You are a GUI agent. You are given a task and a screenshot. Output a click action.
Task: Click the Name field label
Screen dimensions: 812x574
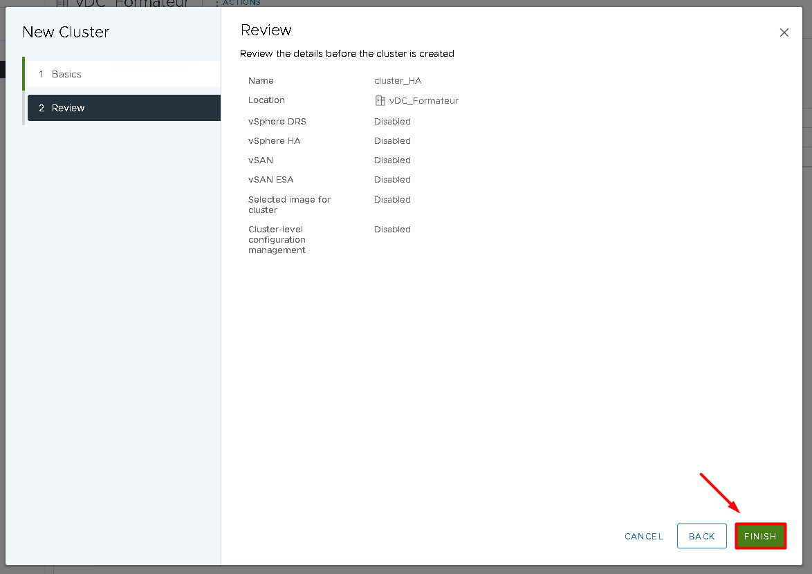click(x=261, y=81)
